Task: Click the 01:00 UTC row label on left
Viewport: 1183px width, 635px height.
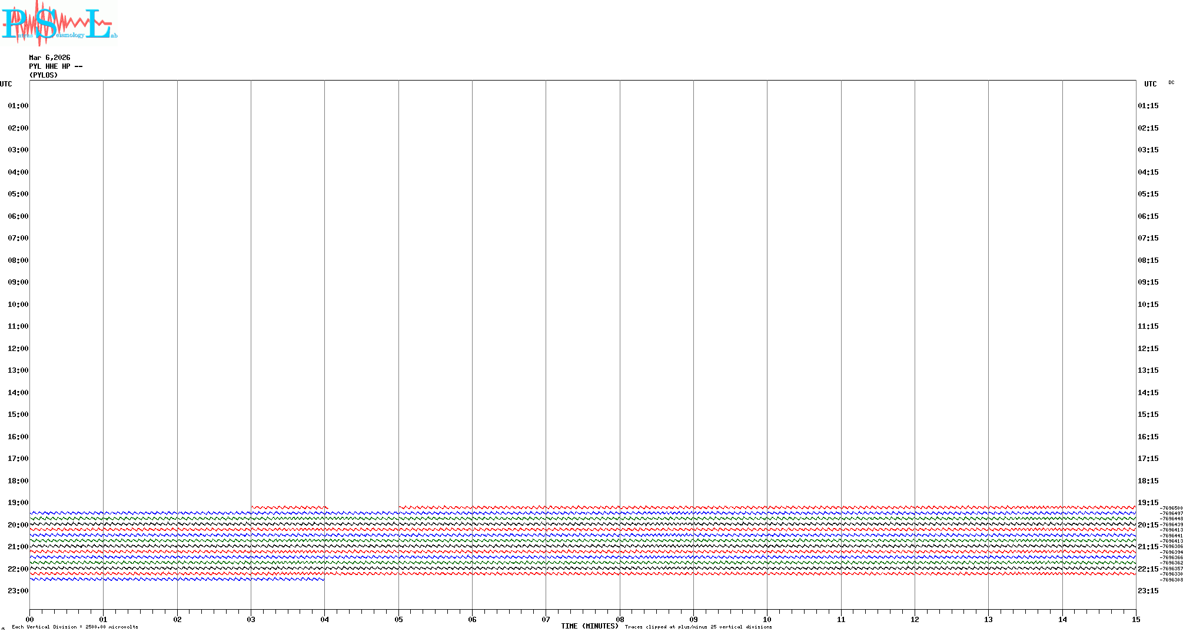Action: point(18,106)
